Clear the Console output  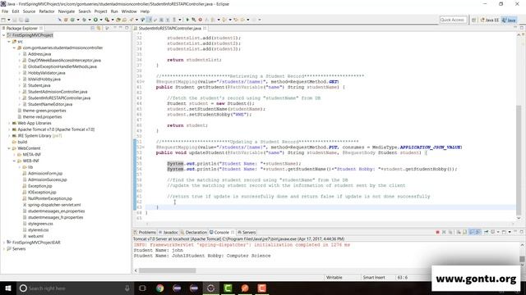click(x=459, y=232)
